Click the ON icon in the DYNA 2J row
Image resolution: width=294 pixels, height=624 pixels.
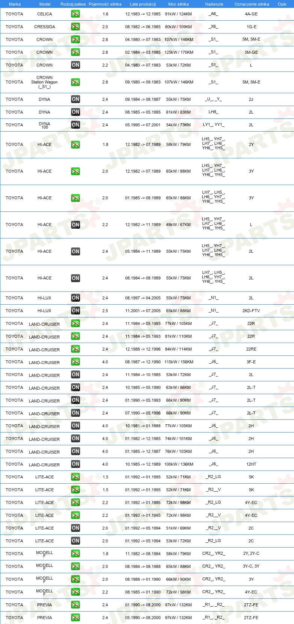pos(76,99)
